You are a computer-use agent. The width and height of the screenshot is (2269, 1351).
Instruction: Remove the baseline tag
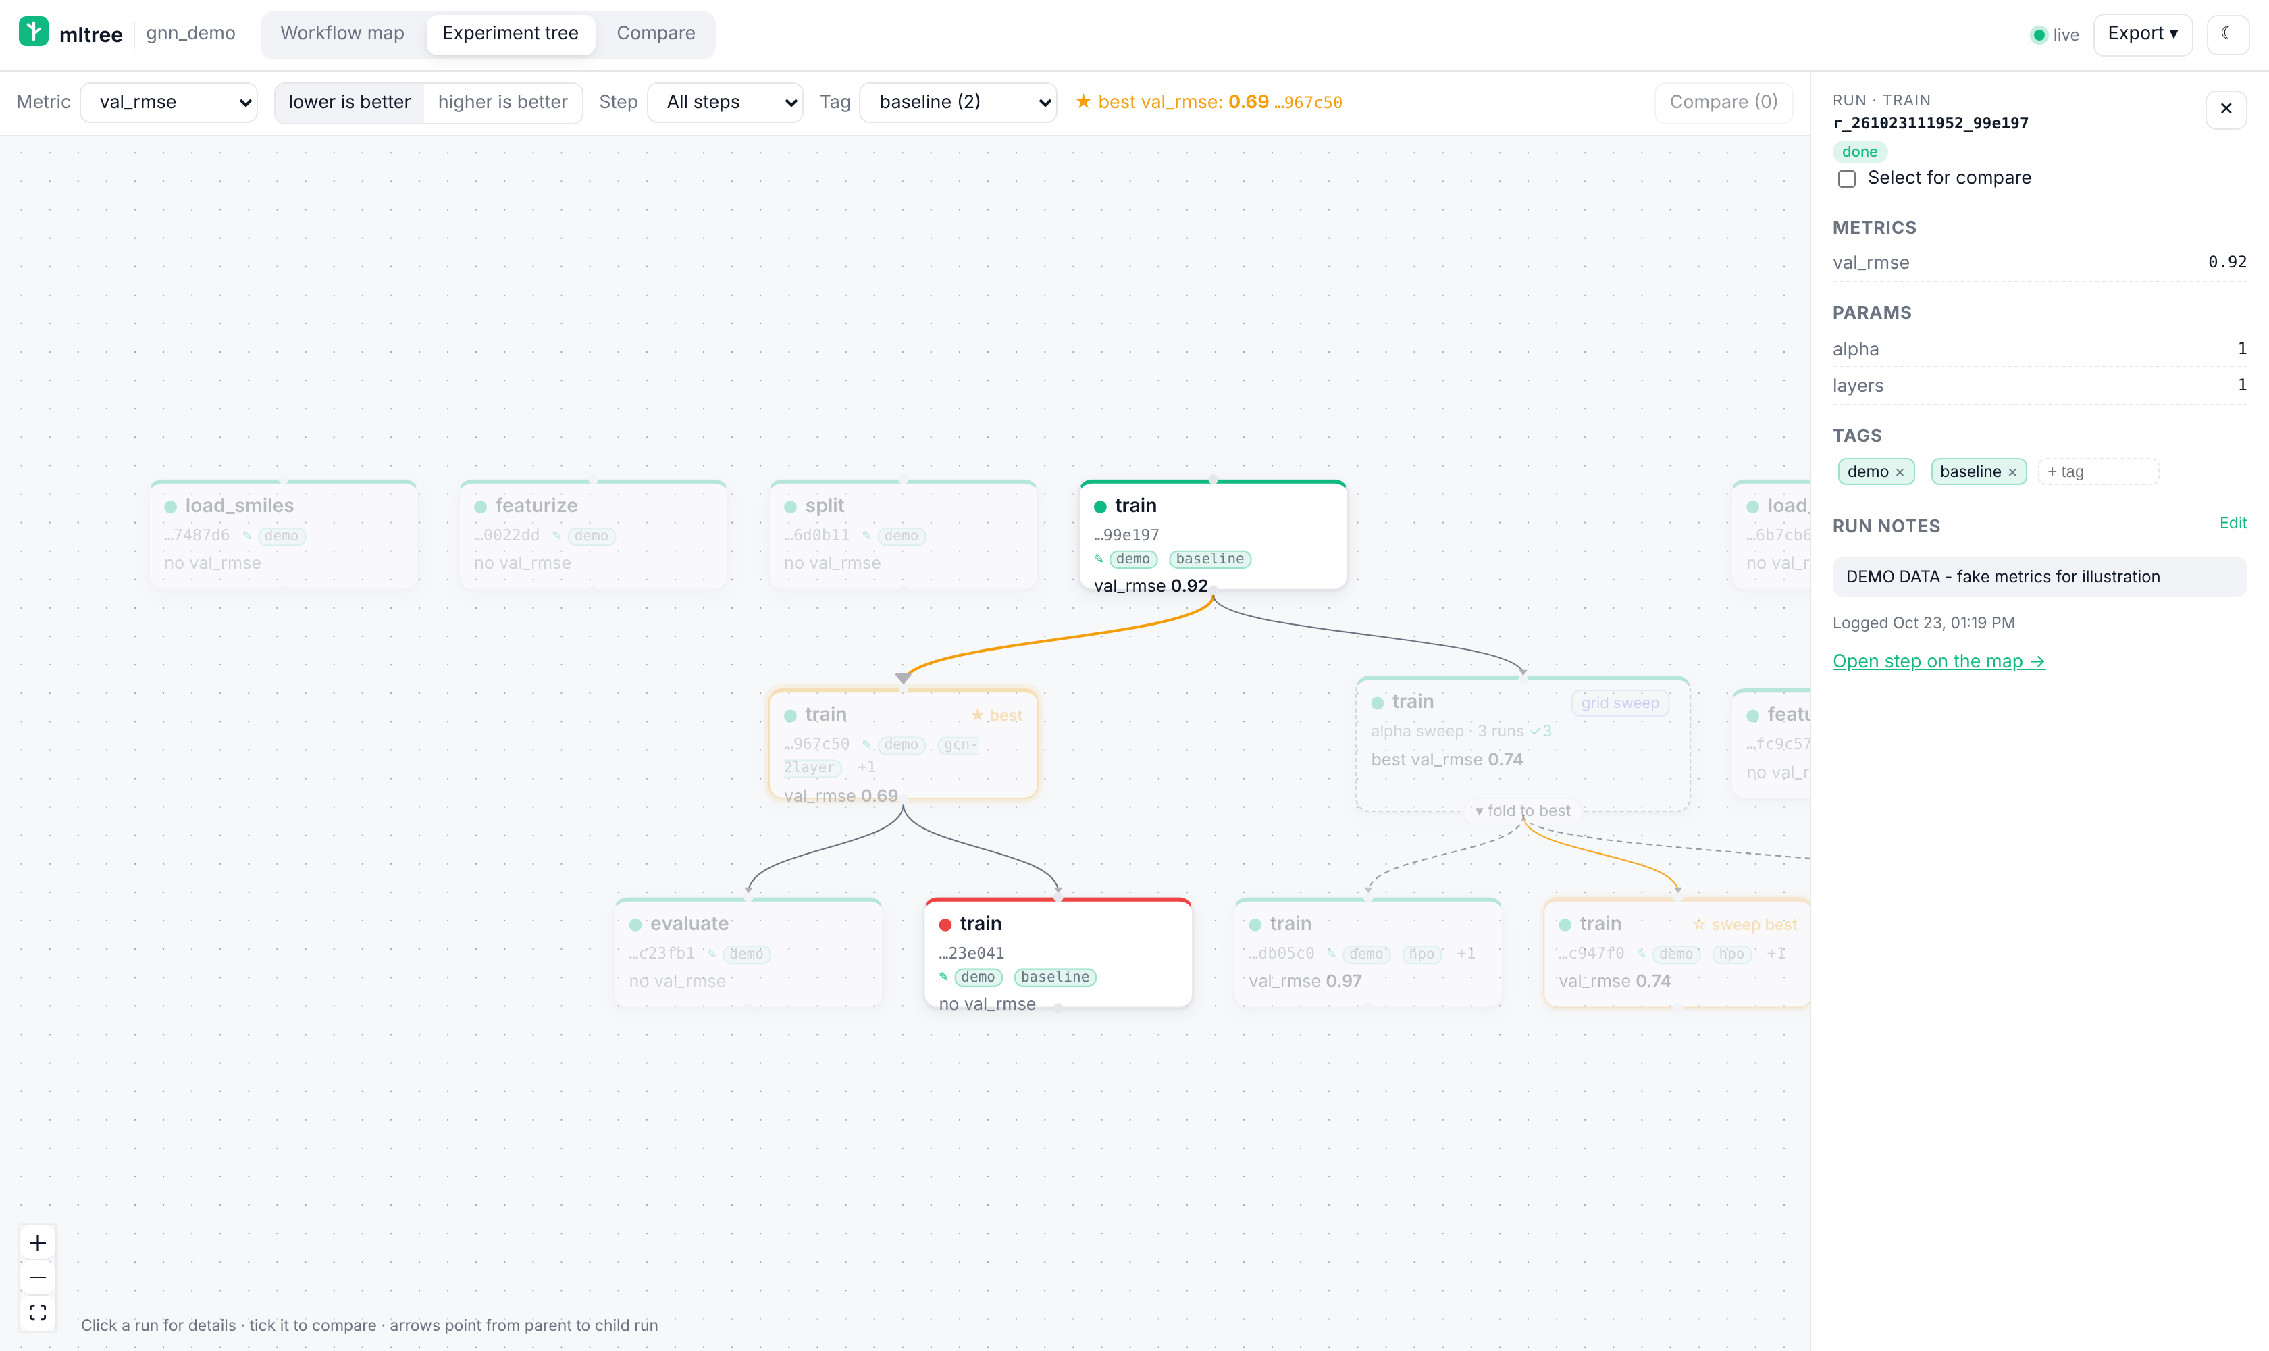click(x=2012, y=471)
